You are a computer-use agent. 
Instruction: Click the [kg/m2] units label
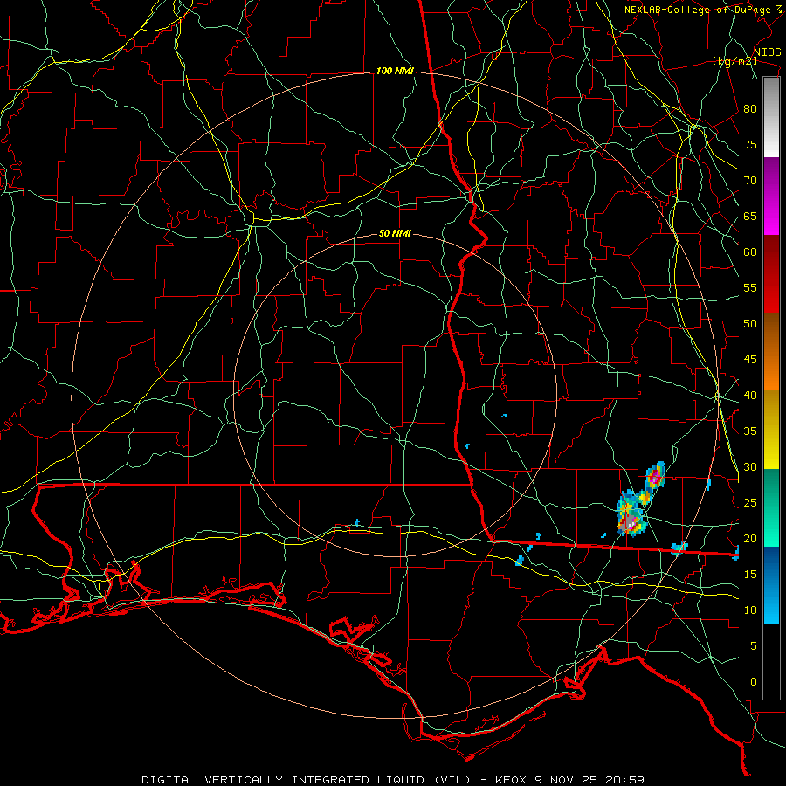tap(734, 61)
